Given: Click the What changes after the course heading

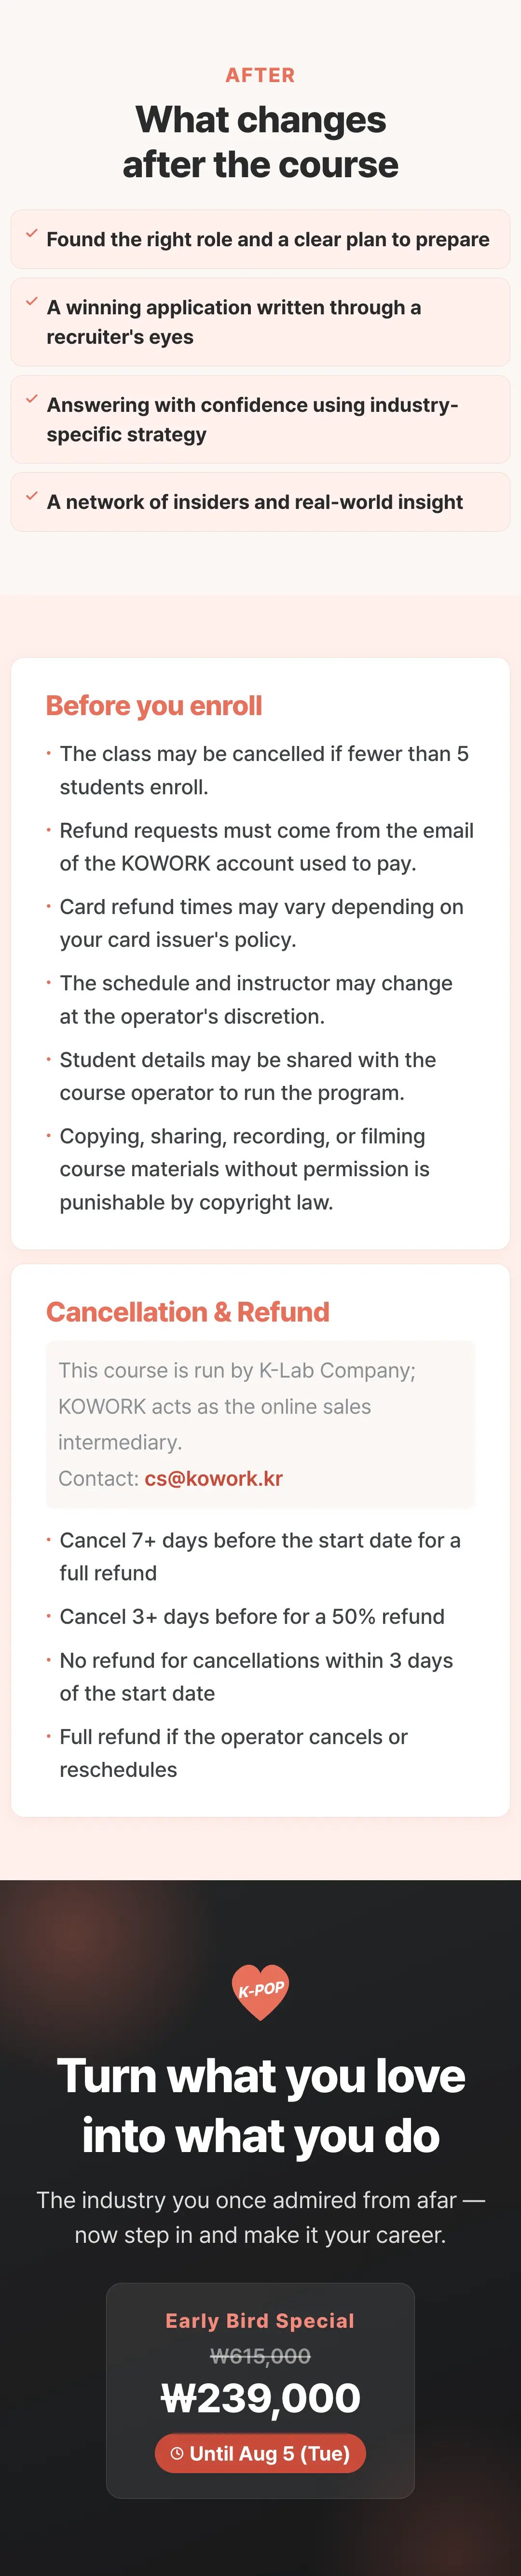Looking at the screenshot, I should coord(260,142).
